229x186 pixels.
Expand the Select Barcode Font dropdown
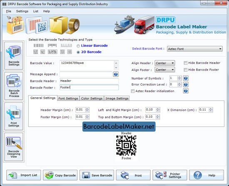pos(195,49)
